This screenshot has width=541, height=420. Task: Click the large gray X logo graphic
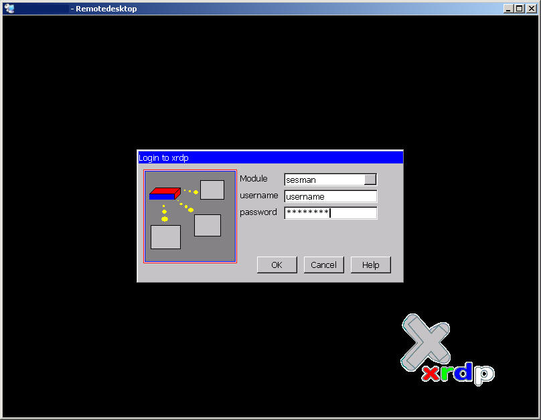(x=426, y=342)
